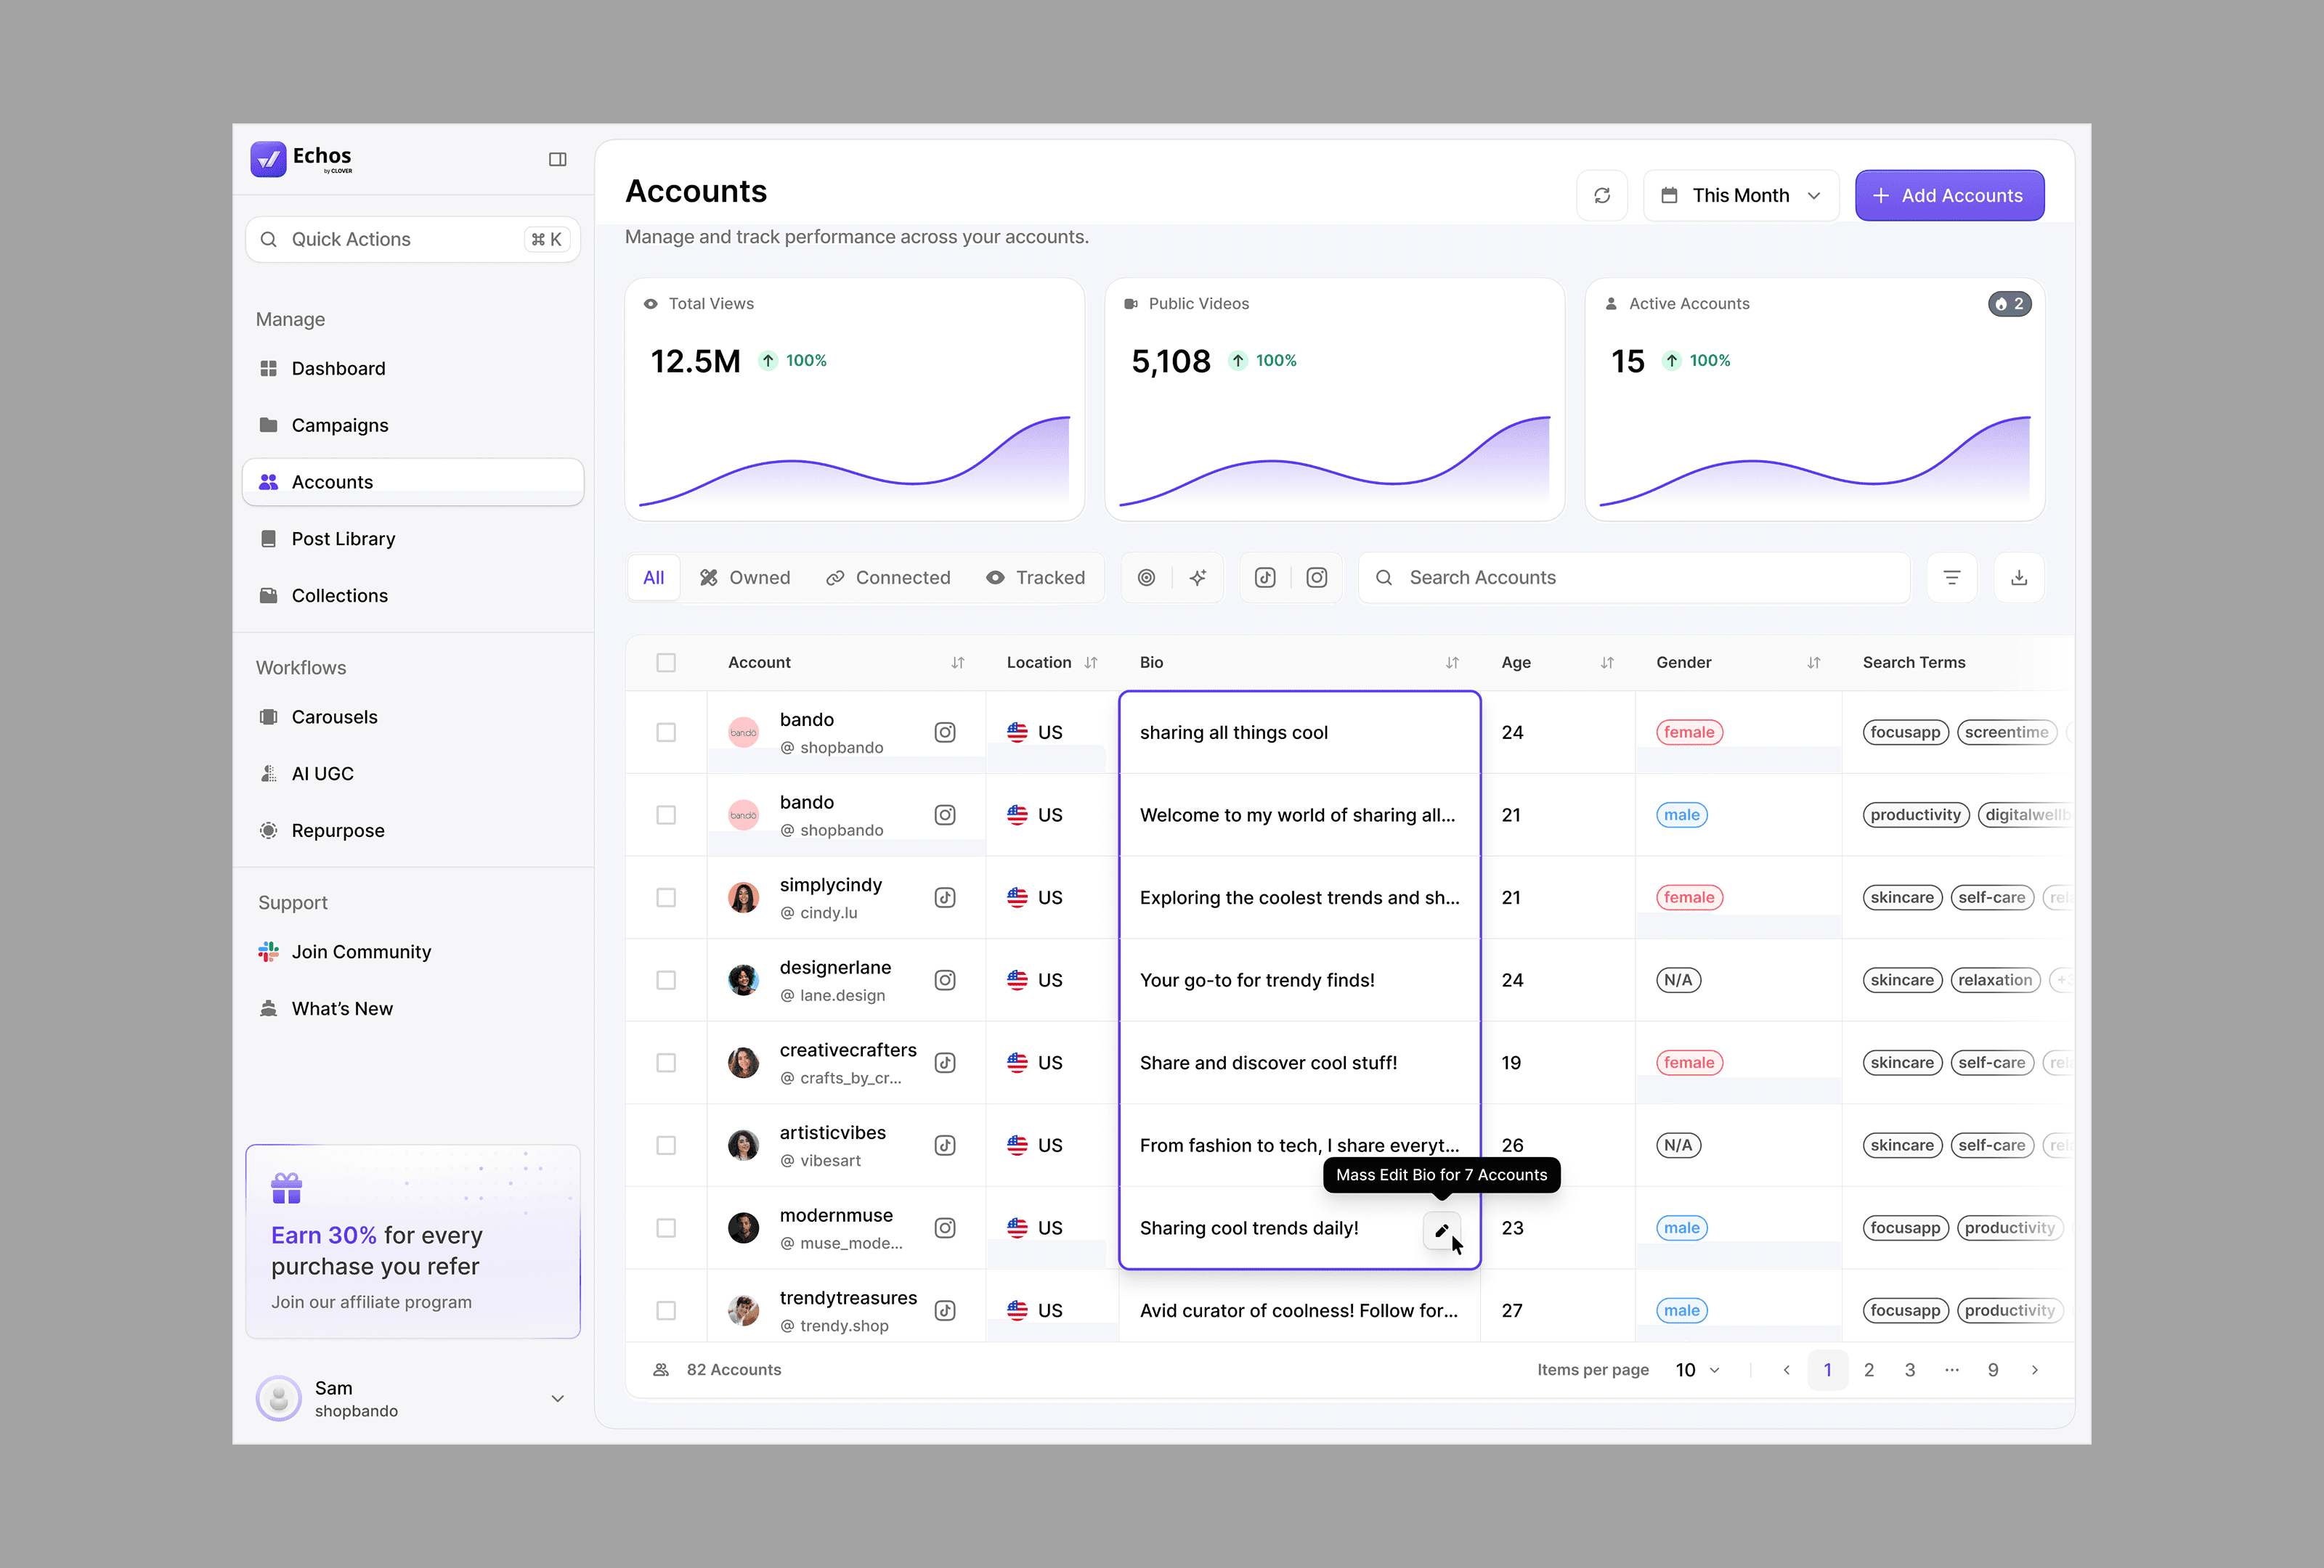Image resolution: width=2324 pixels, height=1568 pixels.
Task: Sort table by Age column
Action: (x=1607, y=663)
